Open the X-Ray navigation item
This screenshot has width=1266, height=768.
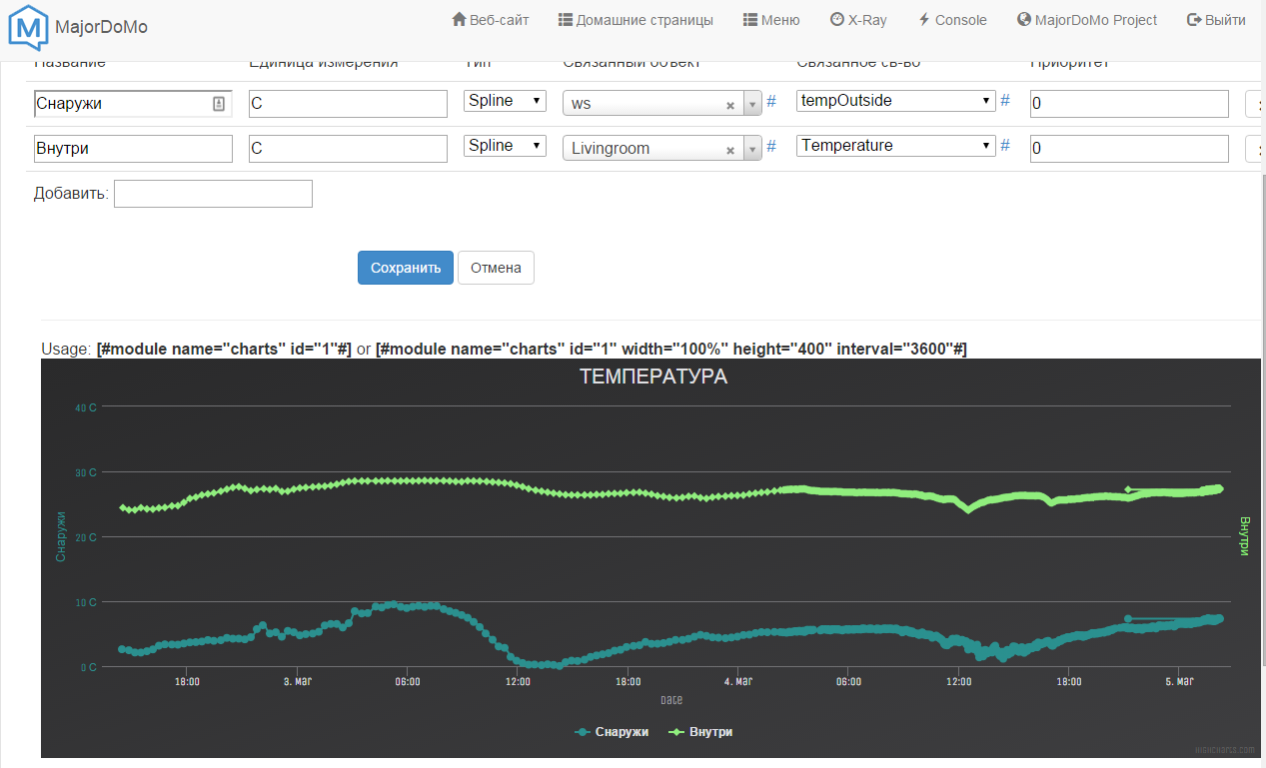tap(857, 20)
